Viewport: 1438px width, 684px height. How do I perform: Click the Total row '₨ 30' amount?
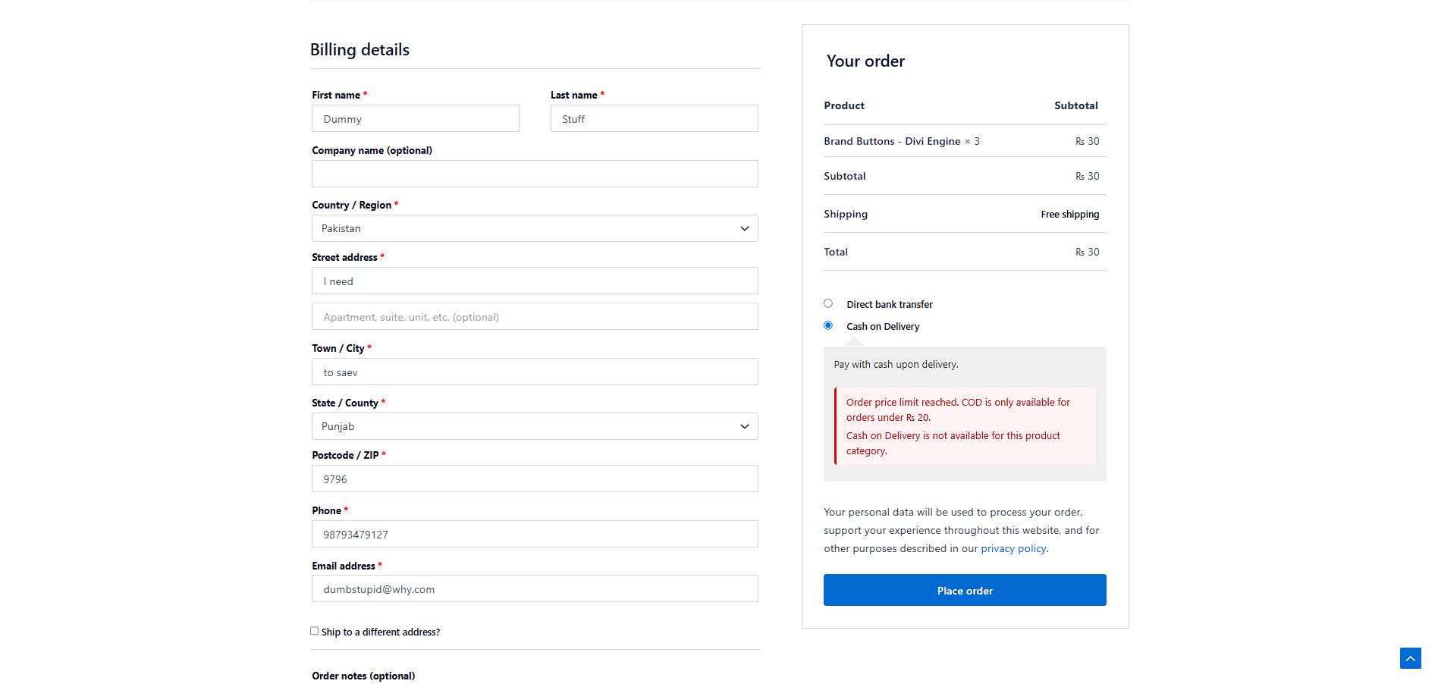pyautogui.click(x=1087, y=252)
